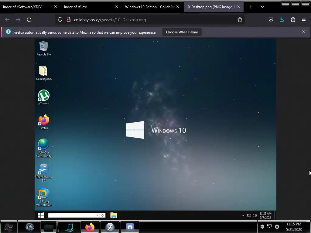Click VMware Workstation icon in the image
The width and height of the screenshot is (311, 233).
click(x=44, y=197)
